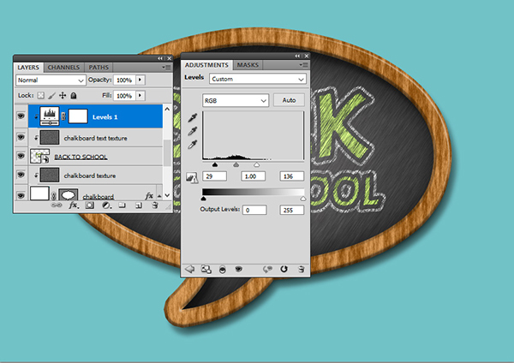Click the Add layer style fx icon

[74, 206]
